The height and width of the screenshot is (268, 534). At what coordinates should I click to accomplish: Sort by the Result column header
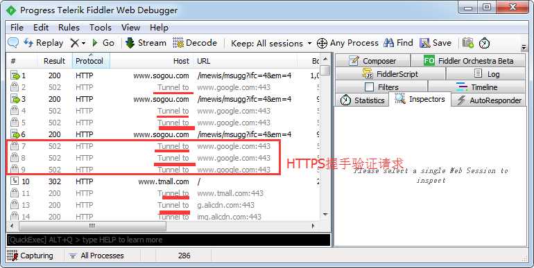(x=54, y=61)
